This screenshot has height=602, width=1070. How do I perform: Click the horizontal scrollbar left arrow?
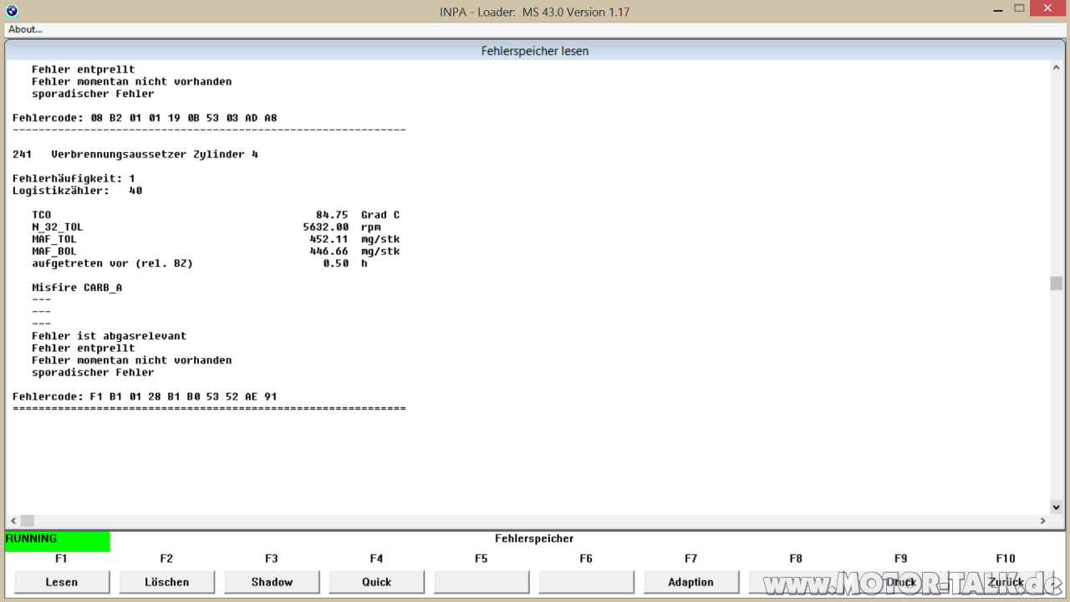click(13, 521)
